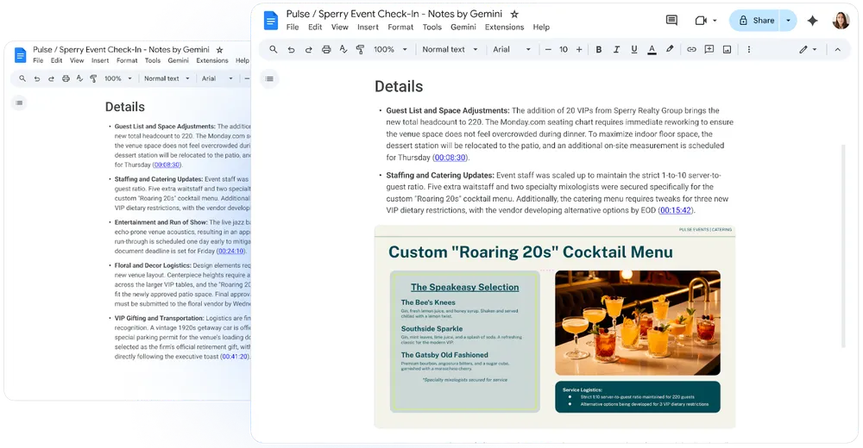Viewport: 863px width, 448px height.
Task: Show document outline in front window
Action: [269, 79]
